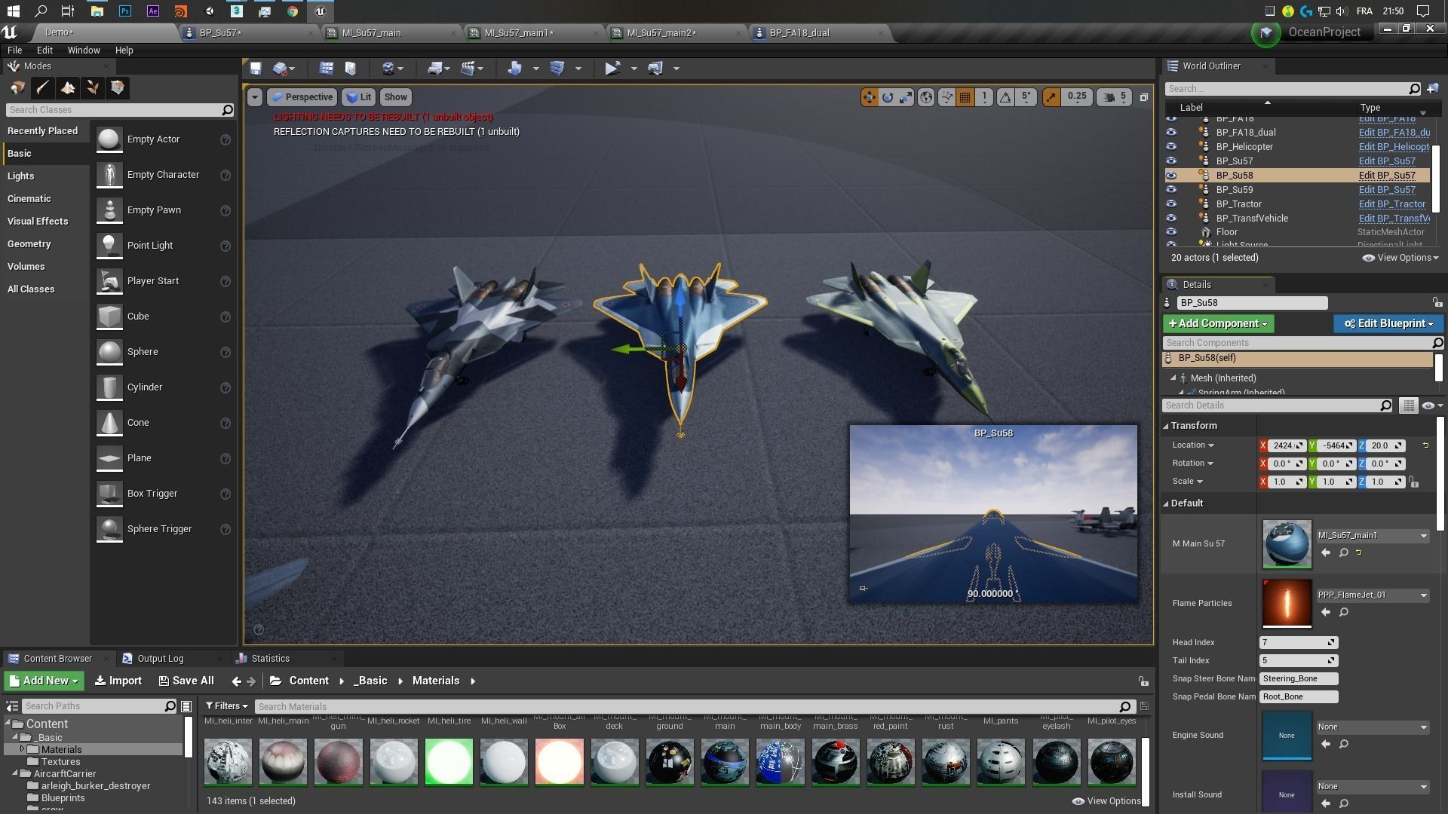Switch to the BP_FA18_dual tab
The width and height of the screenshot is (1448, 814).
799,33
